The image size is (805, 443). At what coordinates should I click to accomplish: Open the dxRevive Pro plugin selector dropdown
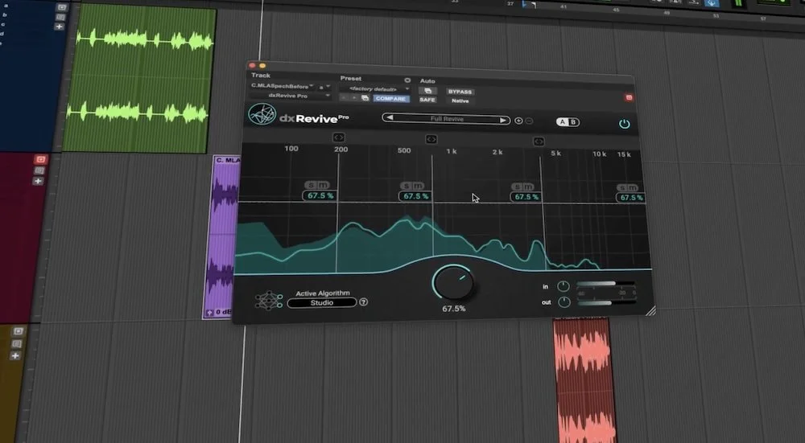290,96
